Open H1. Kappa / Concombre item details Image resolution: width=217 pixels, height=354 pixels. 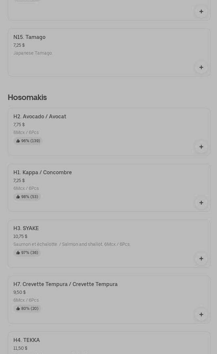point(42,172)
